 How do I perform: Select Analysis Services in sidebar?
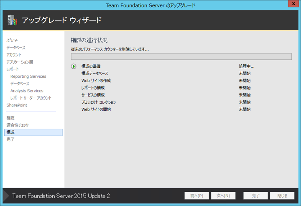click(x=27, y=91)
